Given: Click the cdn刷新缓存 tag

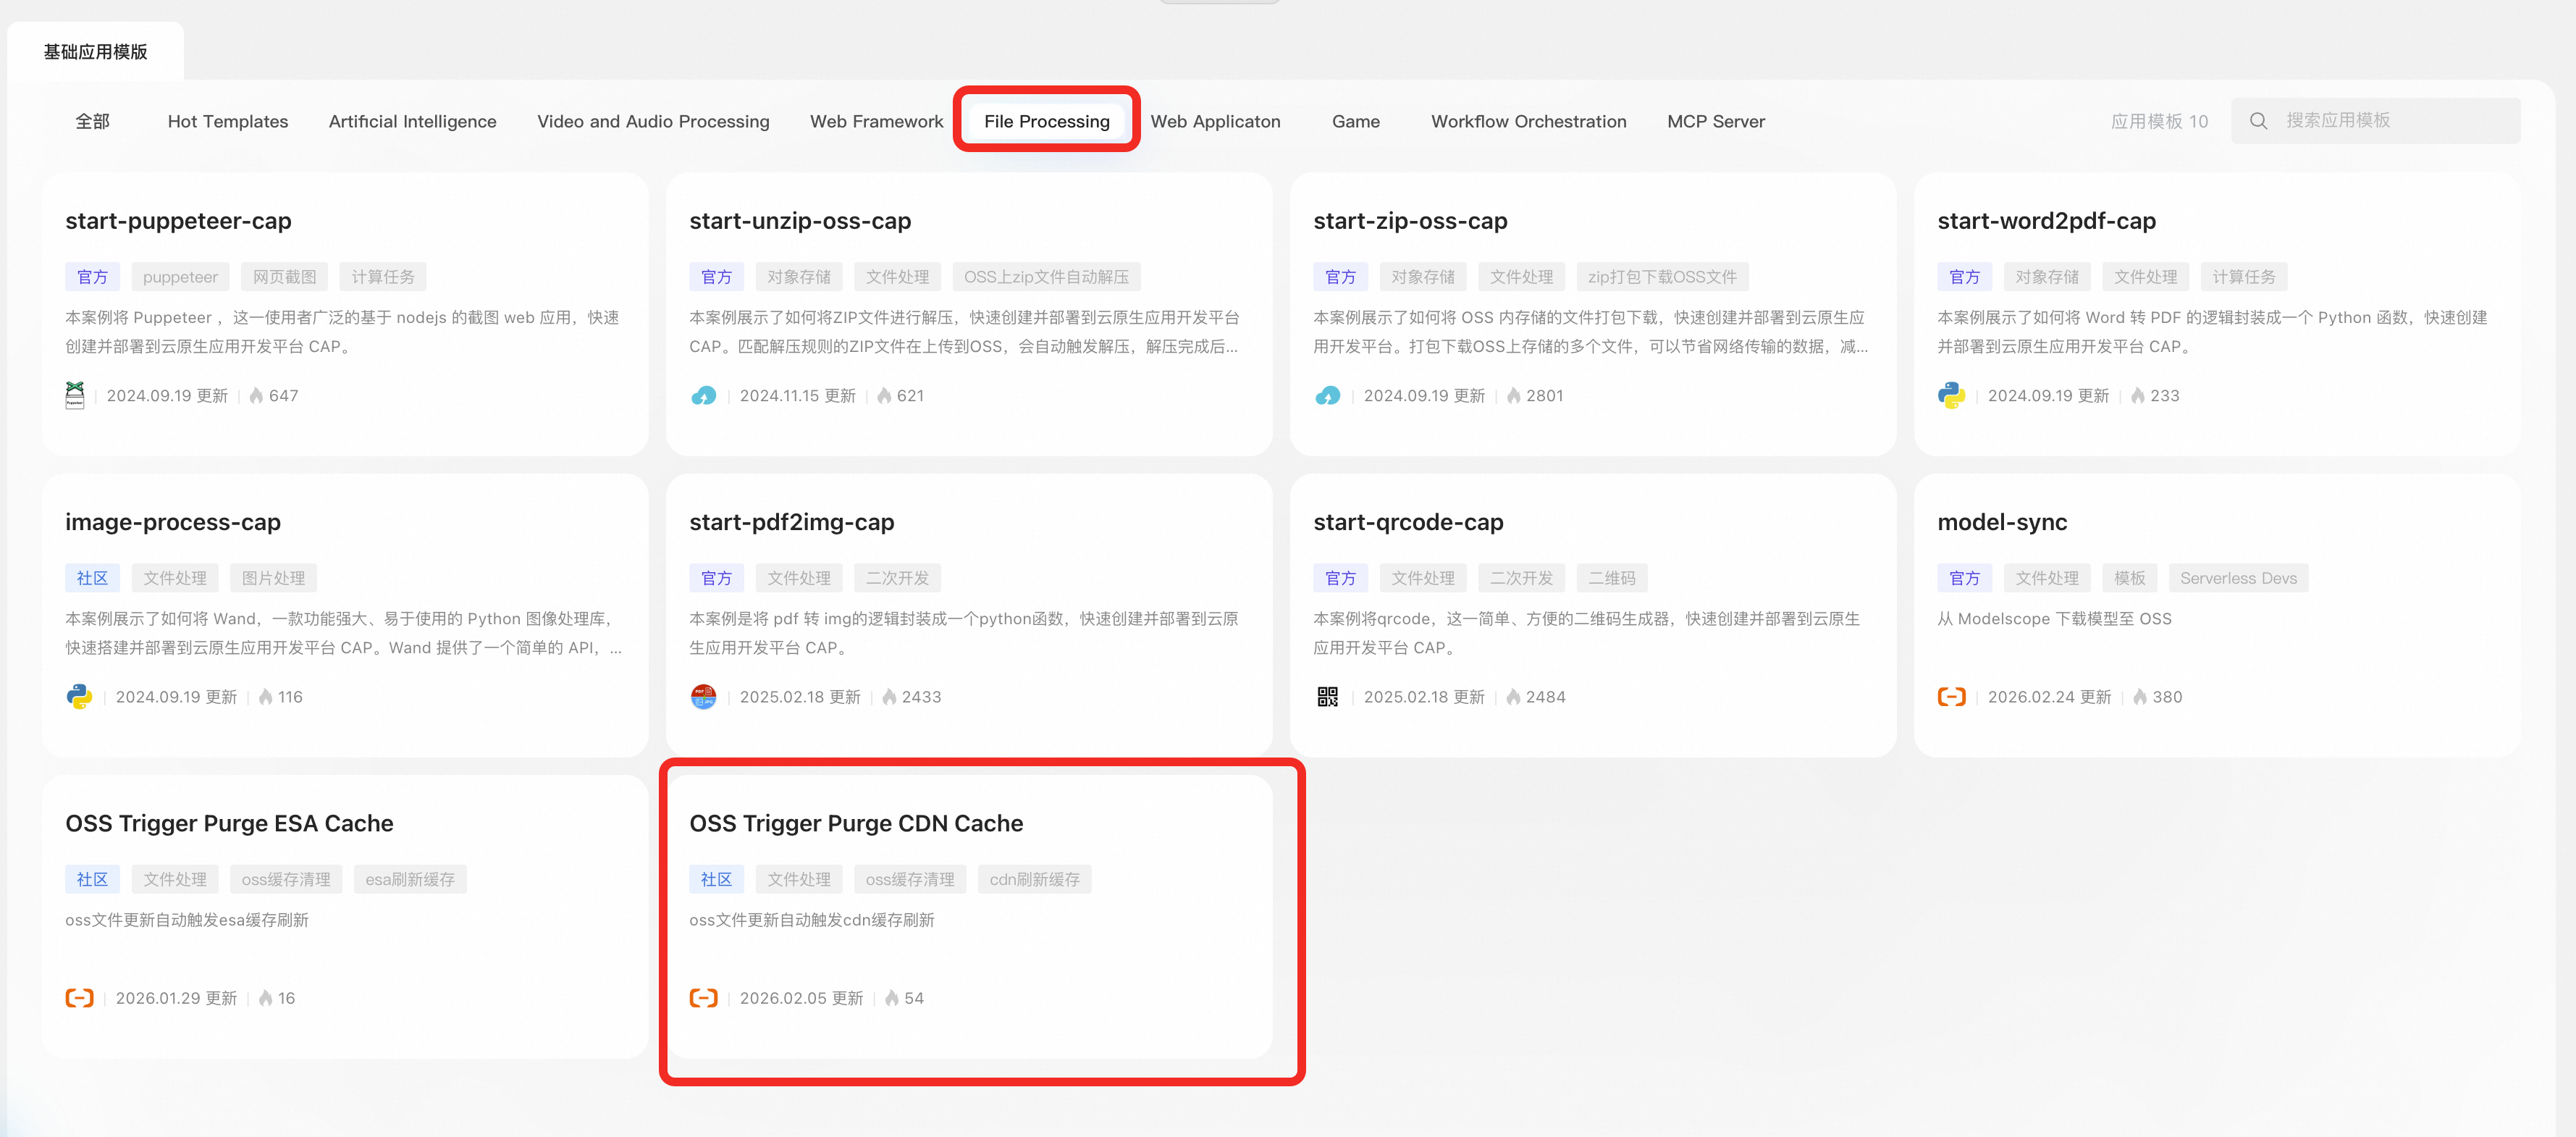Looking at the screenshot, I should click(x=1034, y=879).
